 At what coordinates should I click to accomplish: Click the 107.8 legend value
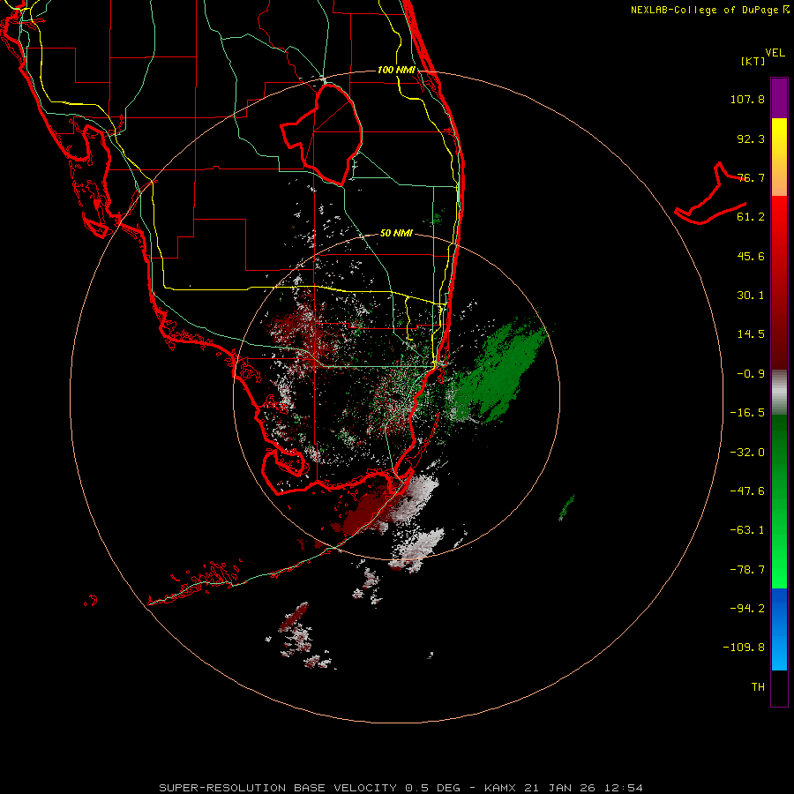pos(747,99)
